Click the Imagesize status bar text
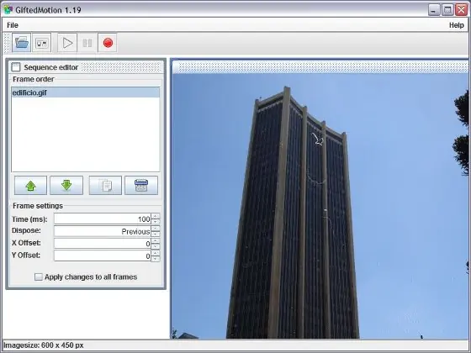The image size is (471, 353). (x=44, y=345)
